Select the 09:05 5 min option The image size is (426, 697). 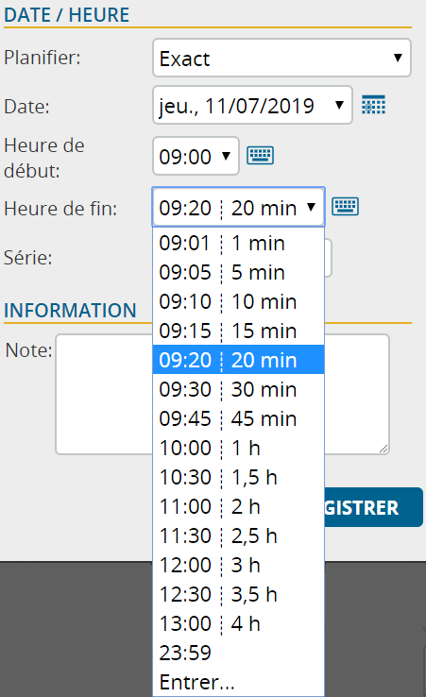(x=238, y=272)
